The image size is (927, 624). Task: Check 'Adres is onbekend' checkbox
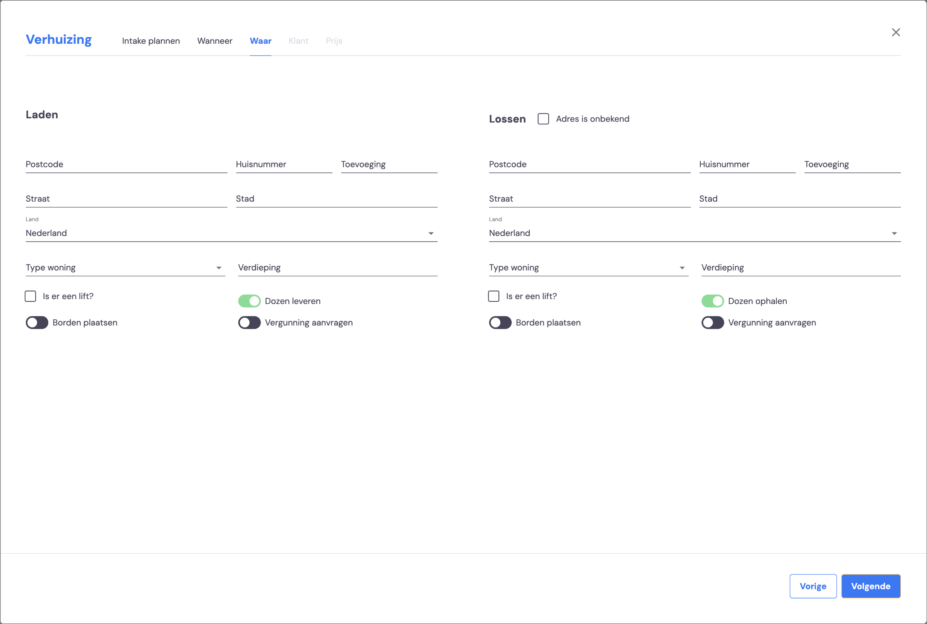(x=543, y=119)
